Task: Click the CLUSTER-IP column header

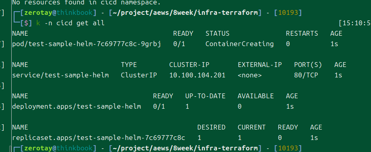Action: pyautogui.click(x=189, y=65)
